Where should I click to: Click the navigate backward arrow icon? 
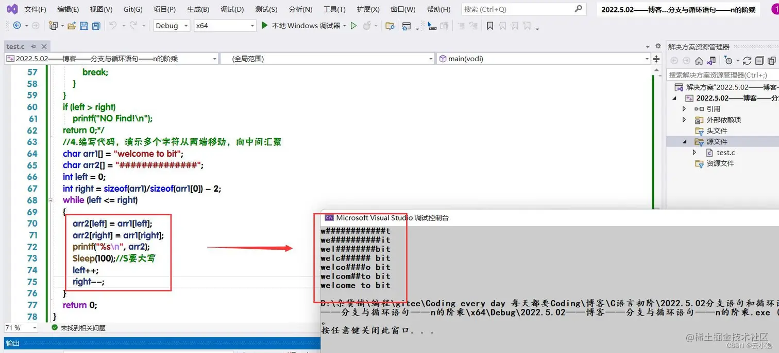tap(17, 25)
